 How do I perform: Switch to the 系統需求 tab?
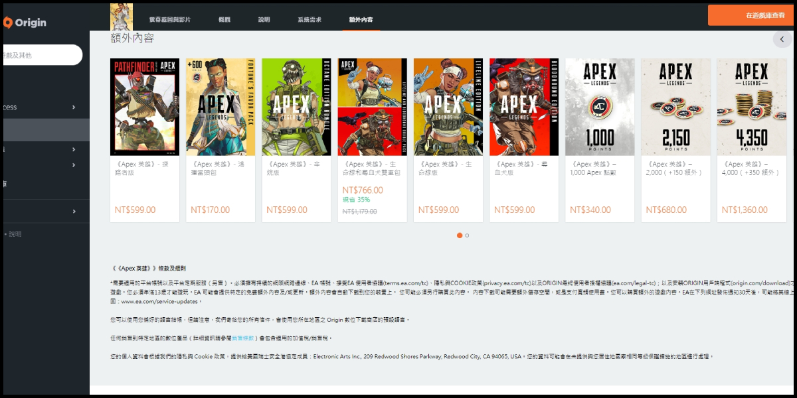point(310,20)
